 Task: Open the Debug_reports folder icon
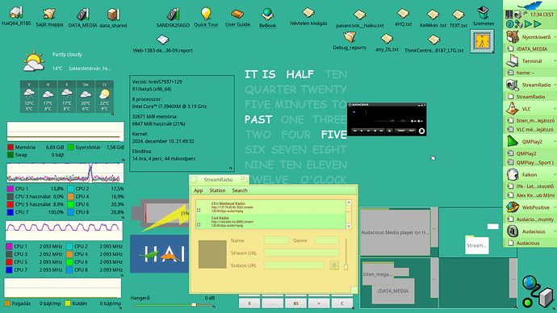click(350, 37)
